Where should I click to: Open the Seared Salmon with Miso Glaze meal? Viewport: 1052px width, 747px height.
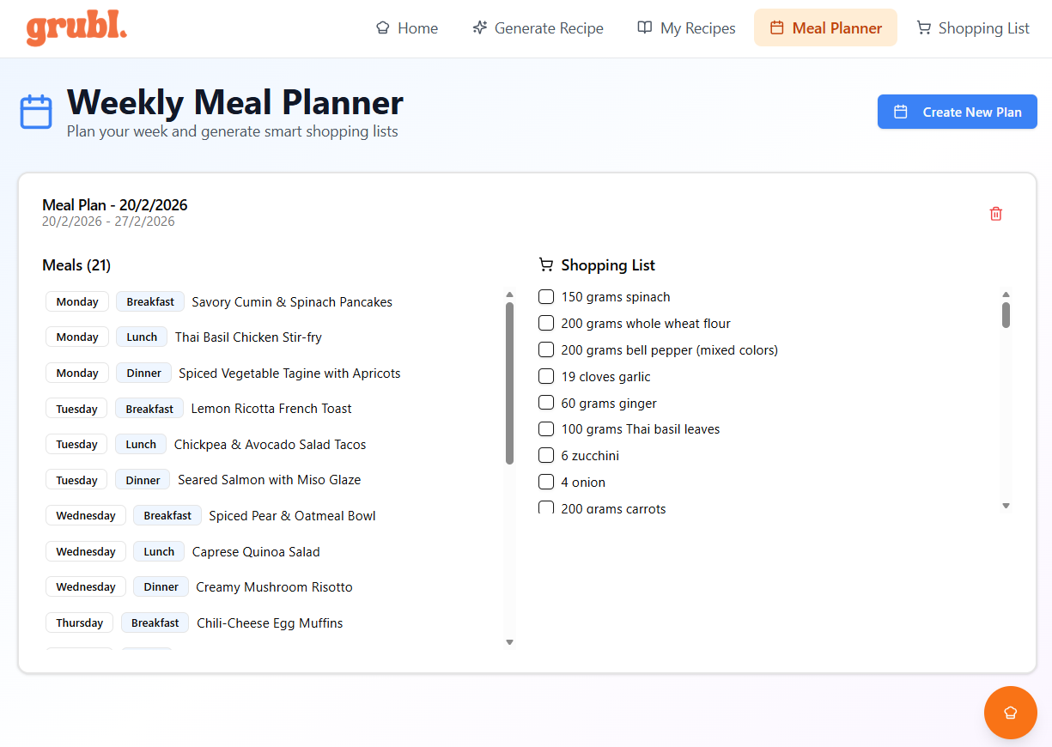click(x=269, y=480)
